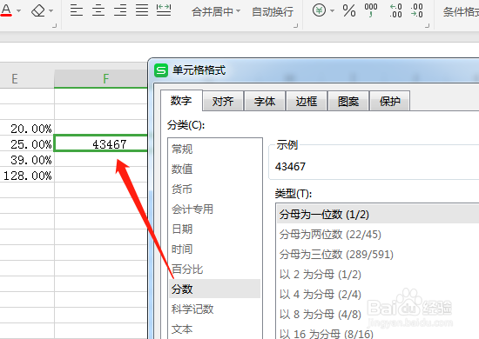Click 条件格式 conditional formatting
This screenshot has width=479, height=339.
(x=461, y=11)
